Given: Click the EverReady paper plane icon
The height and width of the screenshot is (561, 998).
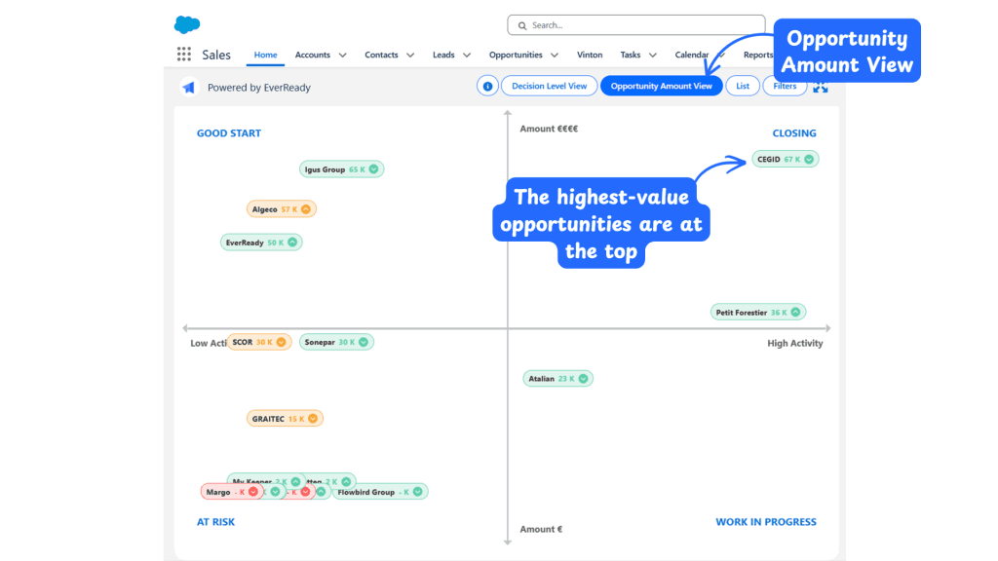Looking at the screenshot, I should [x=189, y=87].
